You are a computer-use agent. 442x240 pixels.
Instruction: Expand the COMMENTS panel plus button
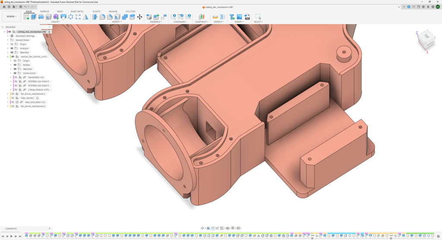click(x=49, y=229)
